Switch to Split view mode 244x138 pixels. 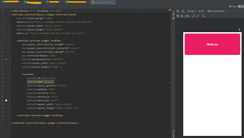(241, 6)
